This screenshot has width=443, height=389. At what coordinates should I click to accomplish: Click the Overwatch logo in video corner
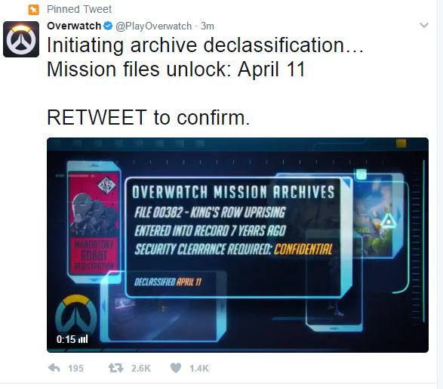(x=76, y=313)
